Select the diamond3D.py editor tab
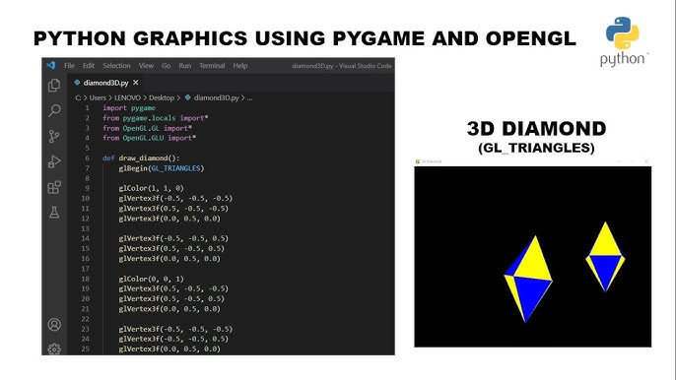 tap(106, 83)
